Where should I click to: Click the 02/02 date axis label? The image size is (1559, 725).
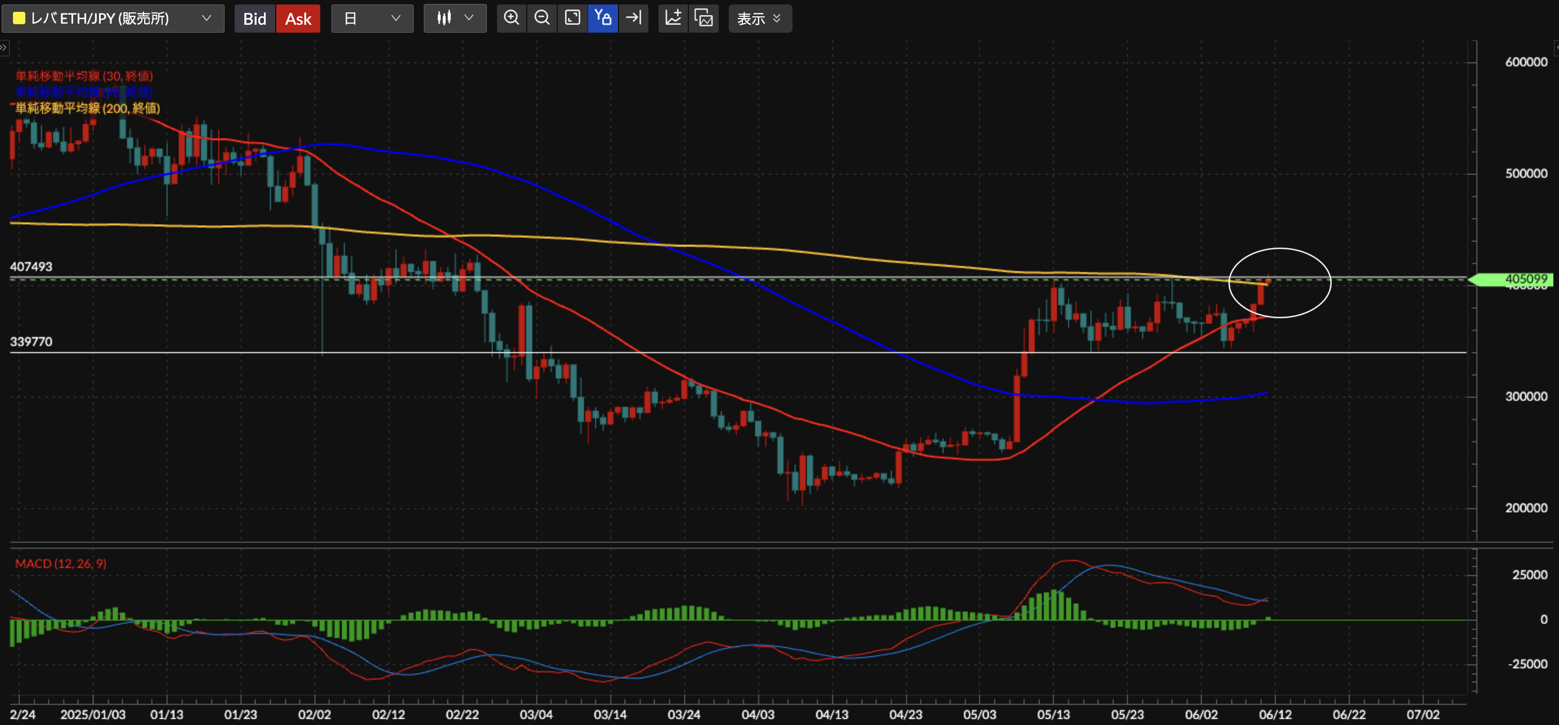pos(315,714)
